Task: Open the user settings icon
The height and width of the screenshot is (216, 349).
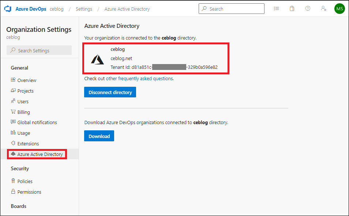Action: (323, 8)
